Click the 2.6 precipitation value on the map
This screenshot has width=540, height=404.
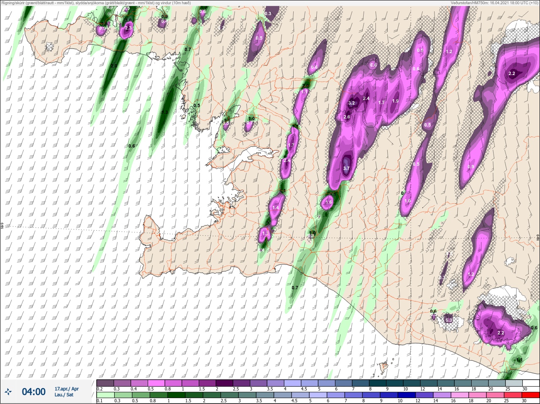tap(347, 117)
